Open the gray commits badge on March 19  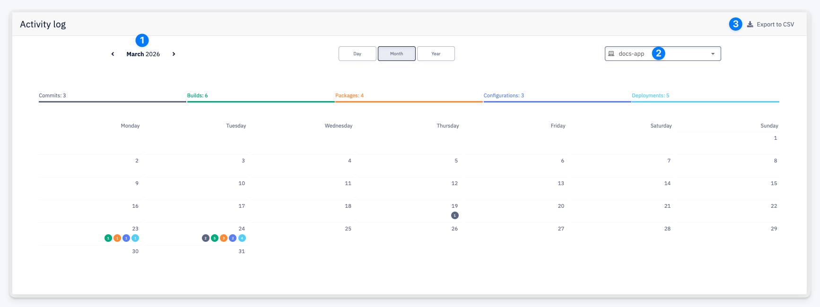[x=455, y=215]
